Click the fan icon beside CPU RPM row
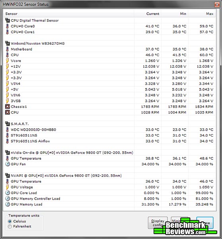 [x=7, y=112]
